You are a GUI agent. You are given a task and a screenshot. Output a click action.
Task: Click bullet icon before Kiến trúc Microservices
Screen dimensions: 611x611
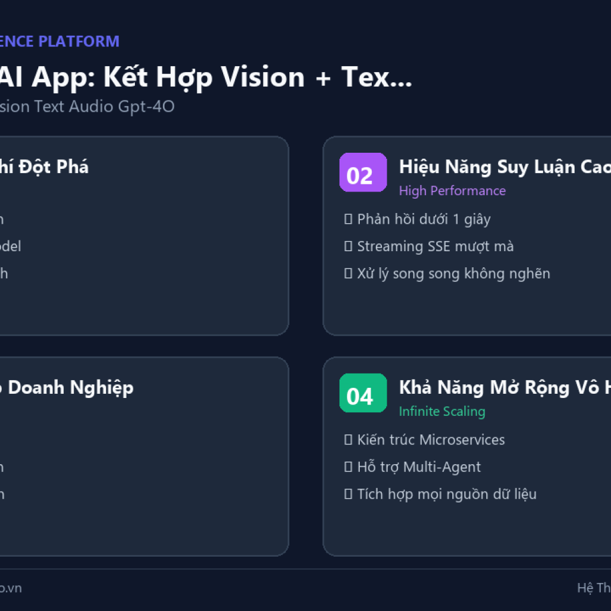[x=348, y=440]
